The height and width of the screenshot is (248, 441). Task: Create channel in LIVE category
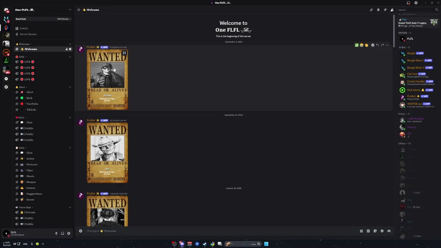point(70,57)
